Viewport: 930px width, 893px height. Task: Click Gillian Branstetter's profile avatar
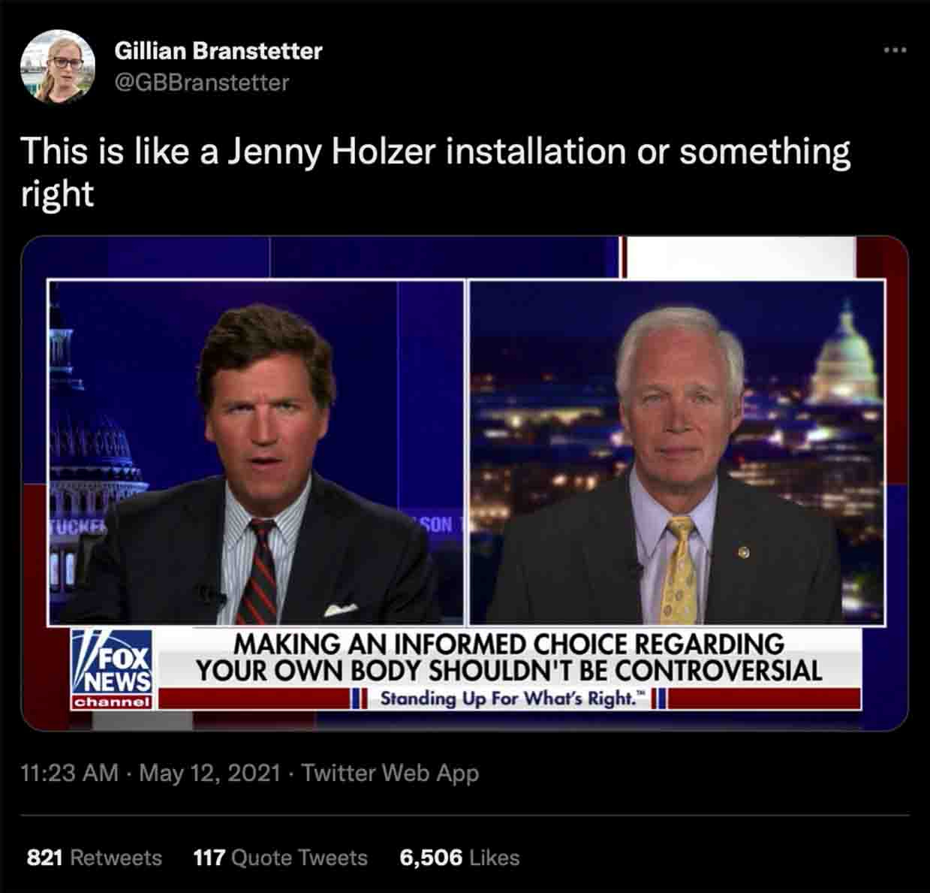58,65
